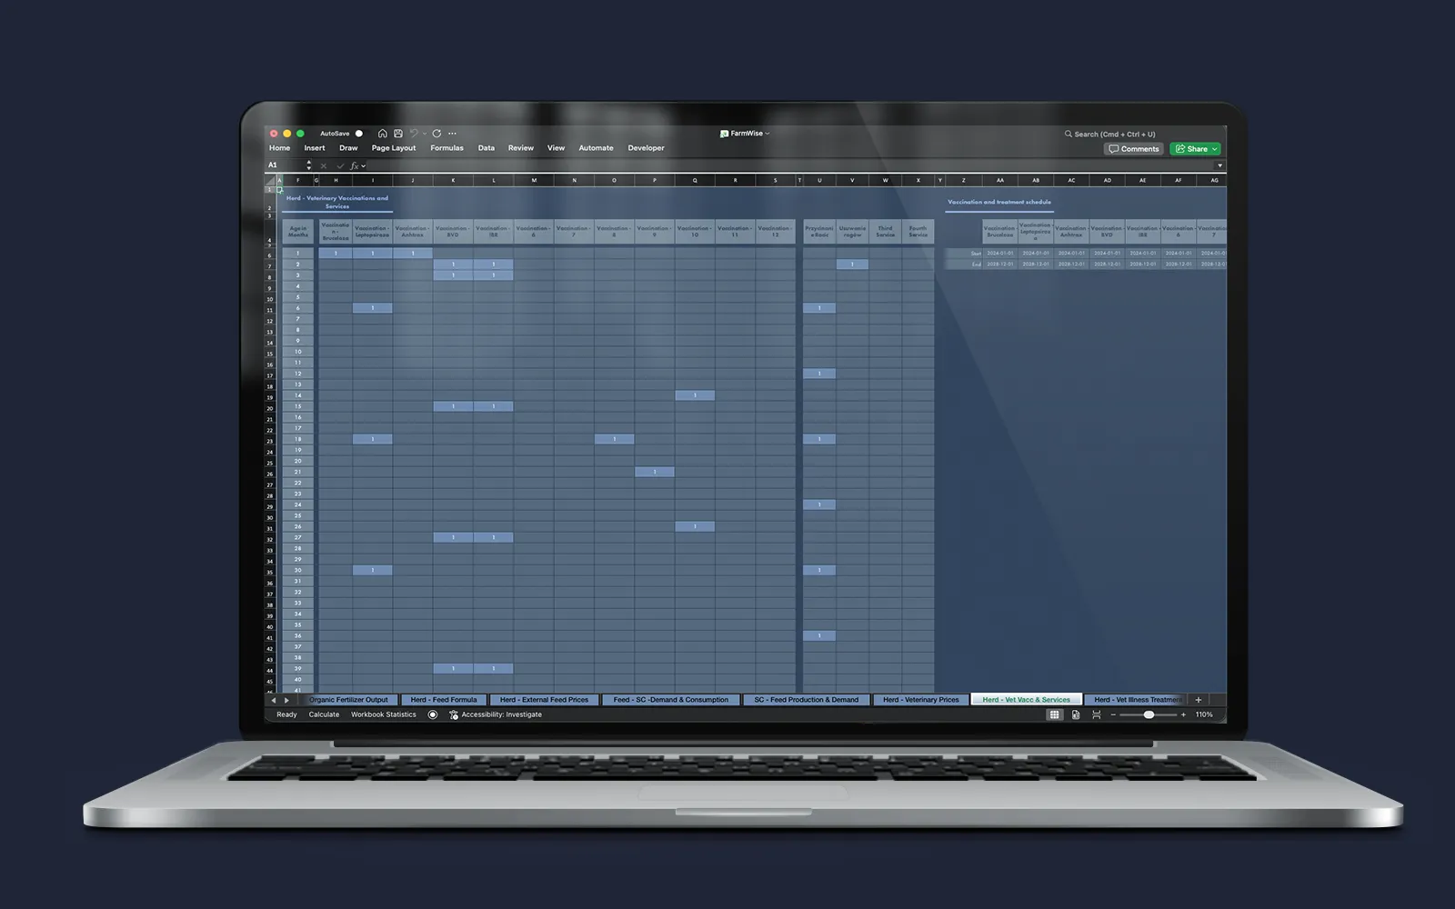Select column header AA
The image size is (1455, 909).
click(x=999, y=181)
